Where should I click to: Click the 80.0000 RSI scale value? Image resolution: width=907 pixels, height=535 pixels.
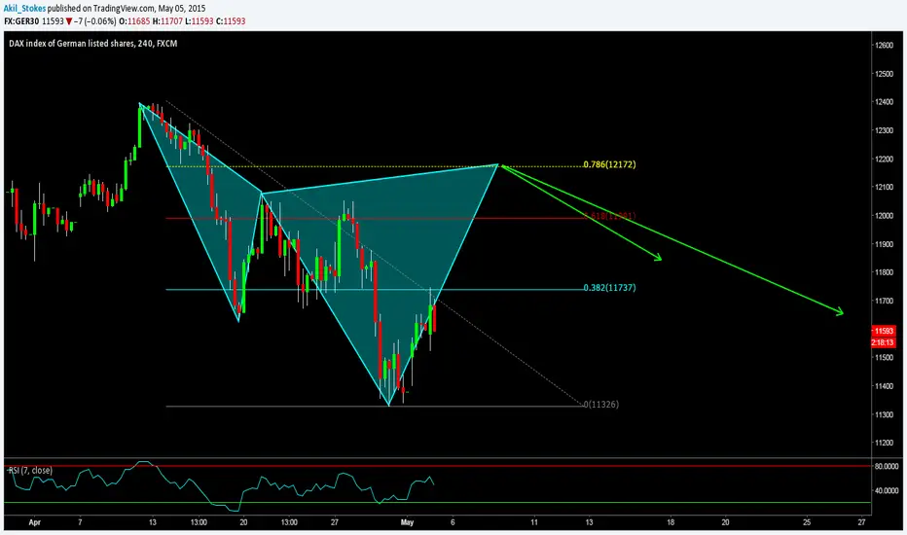pos(886,466)
